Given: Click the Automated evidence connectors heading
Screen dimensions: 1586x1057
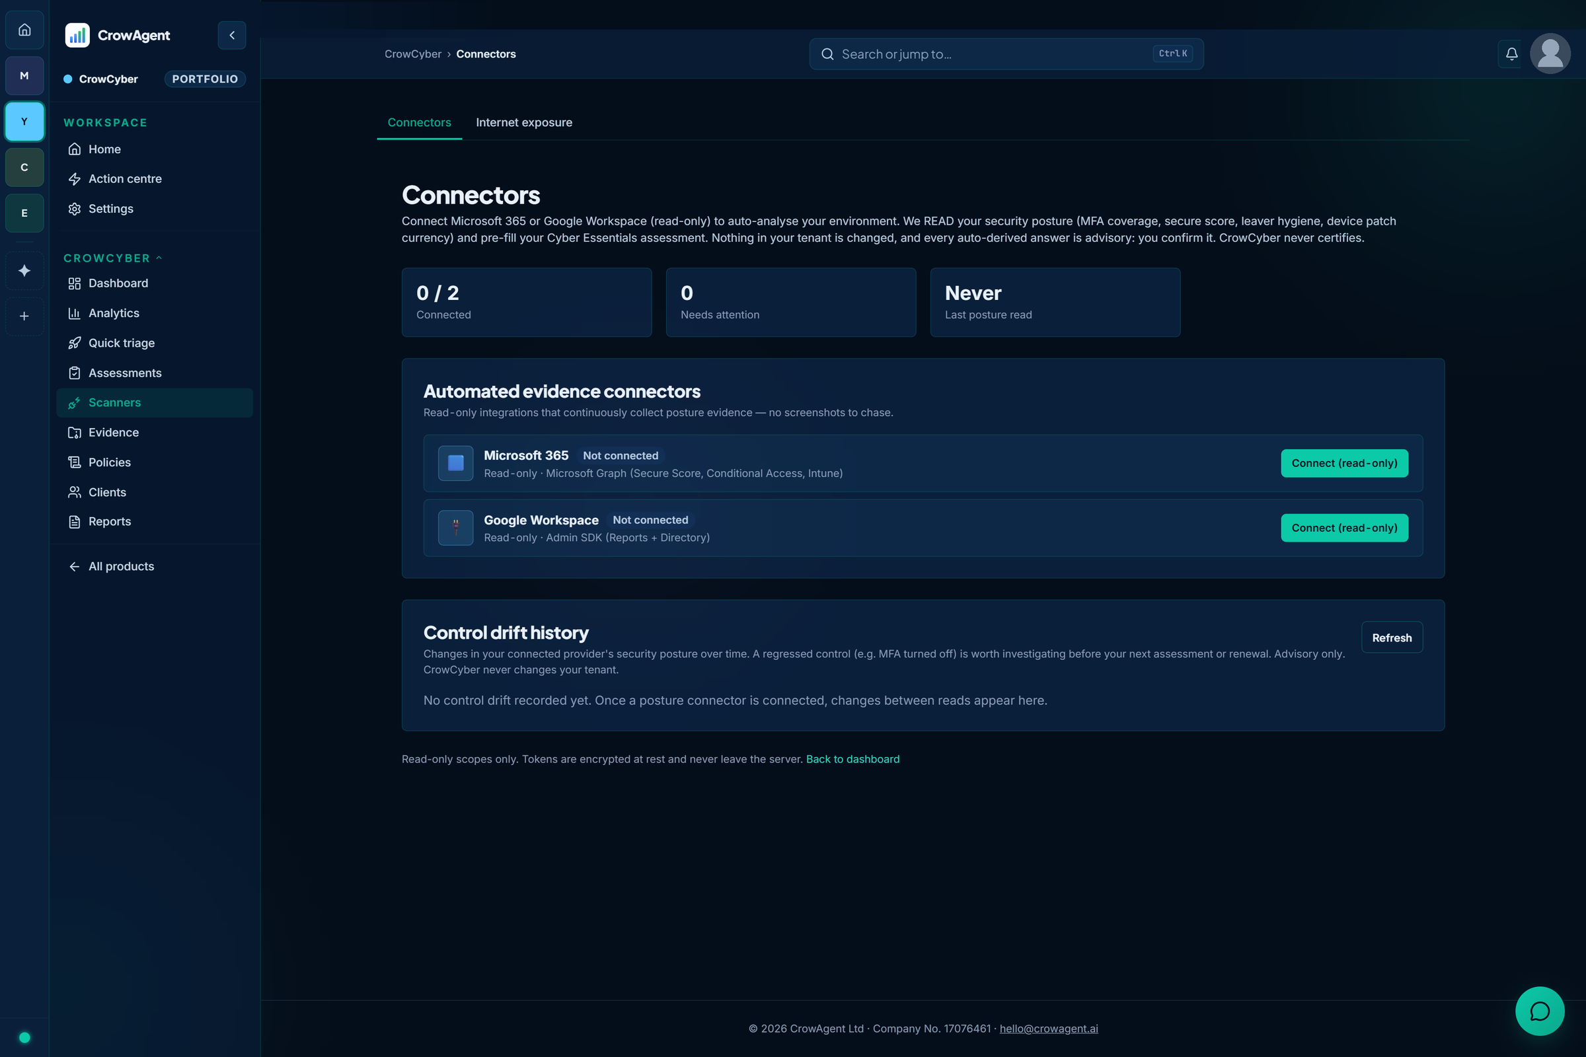Looking at the screenshot, I should pos(562,391).
